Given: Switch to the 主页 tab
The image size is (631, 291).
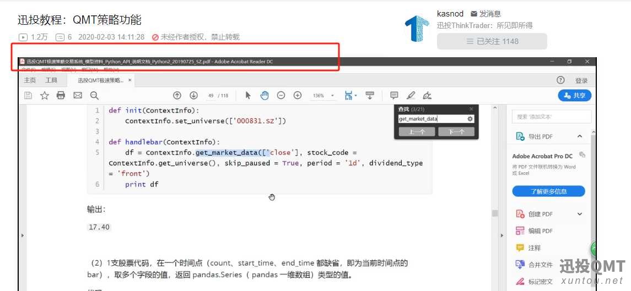Looking at the screenshot, I should (30, 80).
